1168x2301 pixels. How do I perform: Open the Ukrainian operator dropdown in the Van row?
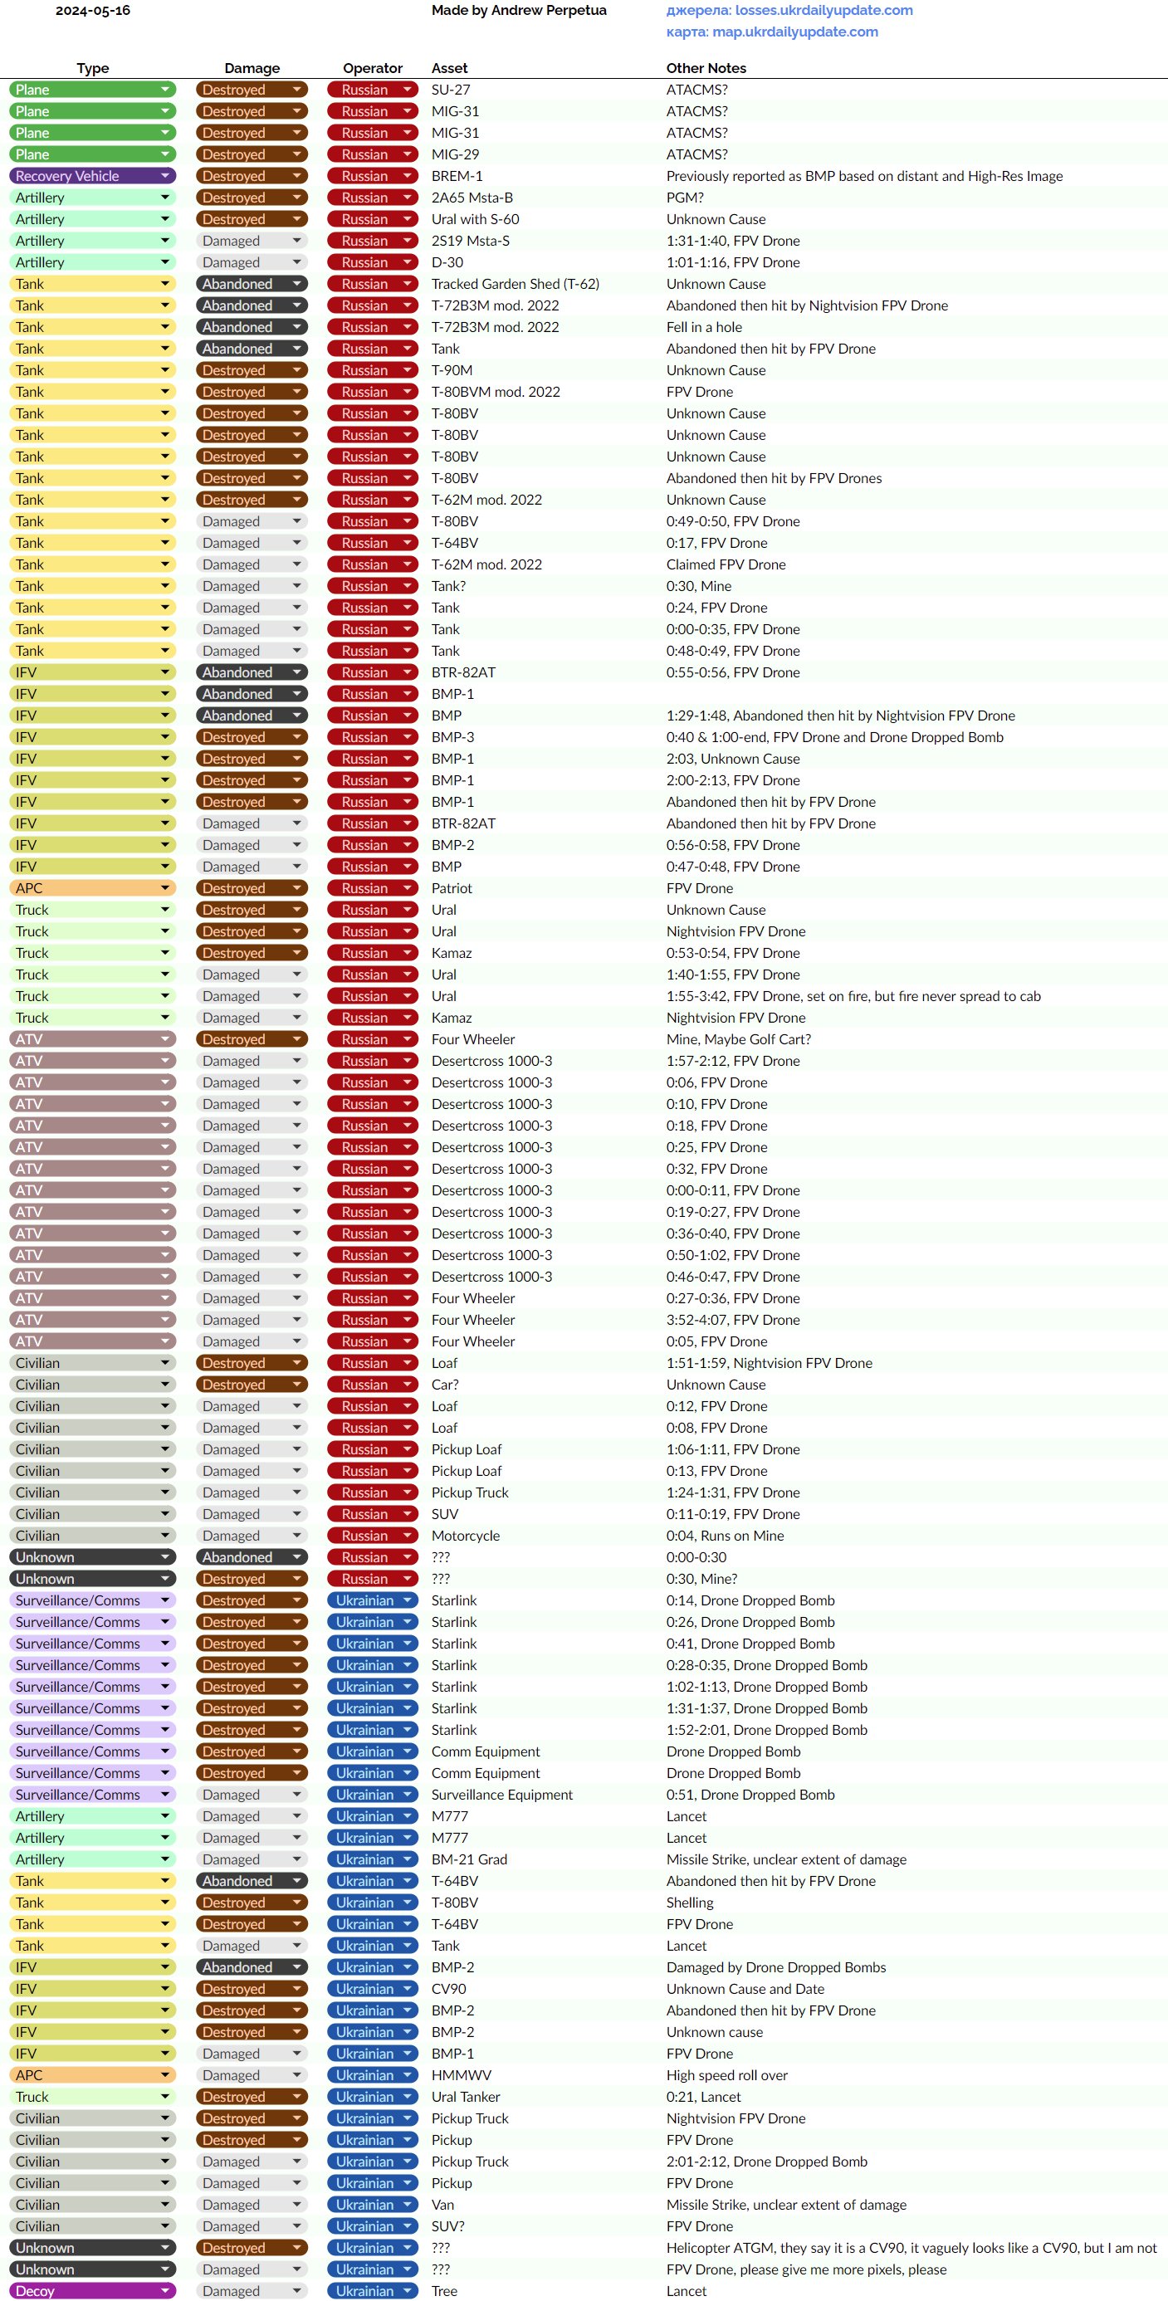373,2205
